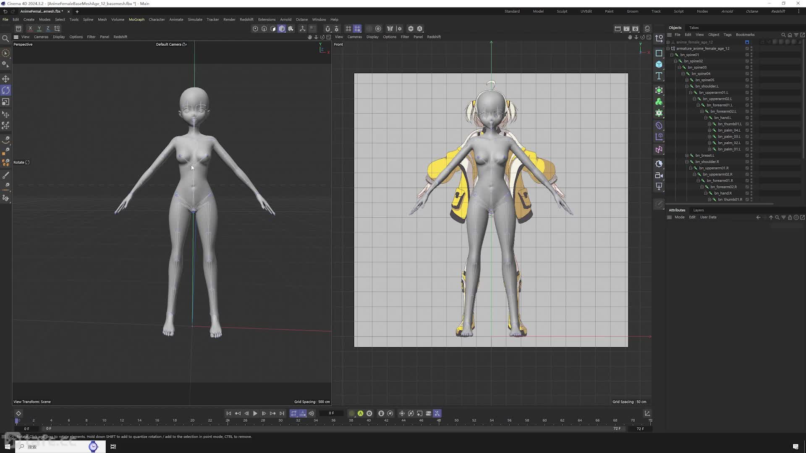The image size is (806, 453).
Task: Collapse the bn_hand.R tree node
Action: pyautogui.click(x=706, y=193)
